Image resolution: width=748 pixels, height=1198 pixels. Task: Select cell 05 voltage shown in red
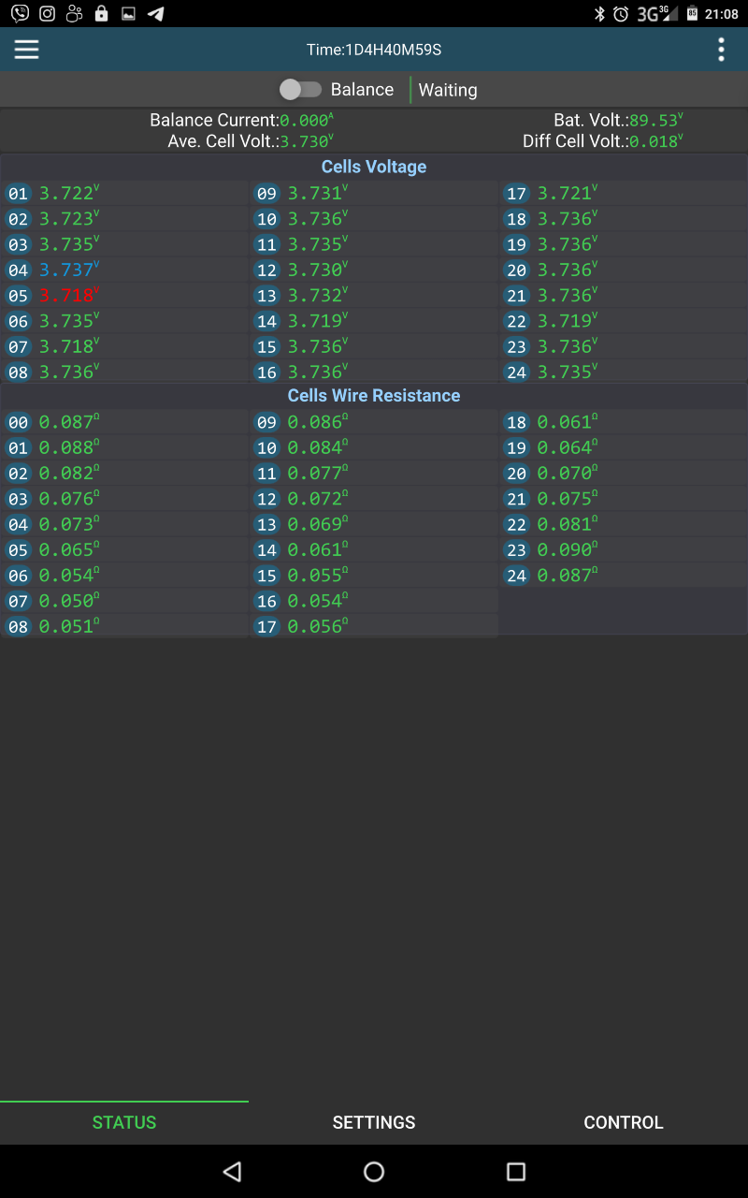66,296
